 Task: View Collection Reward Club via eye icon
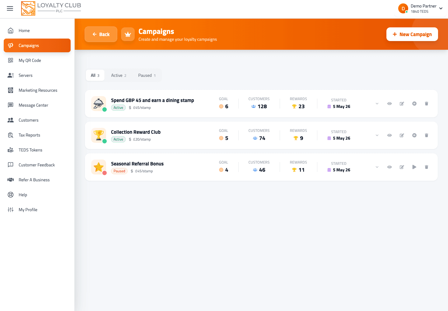tap(390, 135)
